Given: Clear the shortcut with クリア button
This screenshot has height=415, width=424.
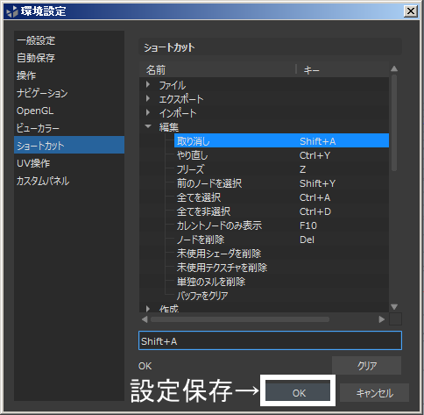Looking at the screenshot, I should [366, 365].
